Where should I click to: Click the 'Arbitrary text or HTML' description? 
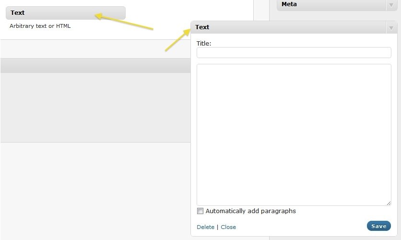tap(40, 26)
